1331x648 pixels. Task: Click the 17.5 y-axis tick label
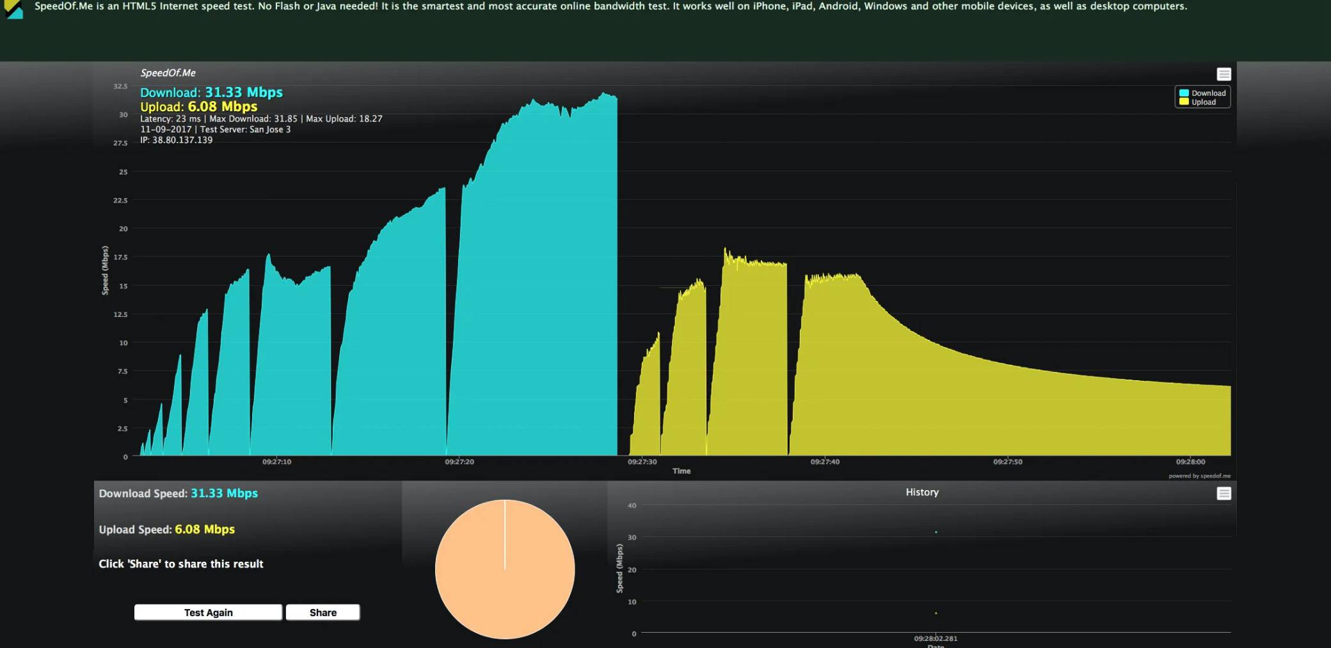tap(120, 257)
